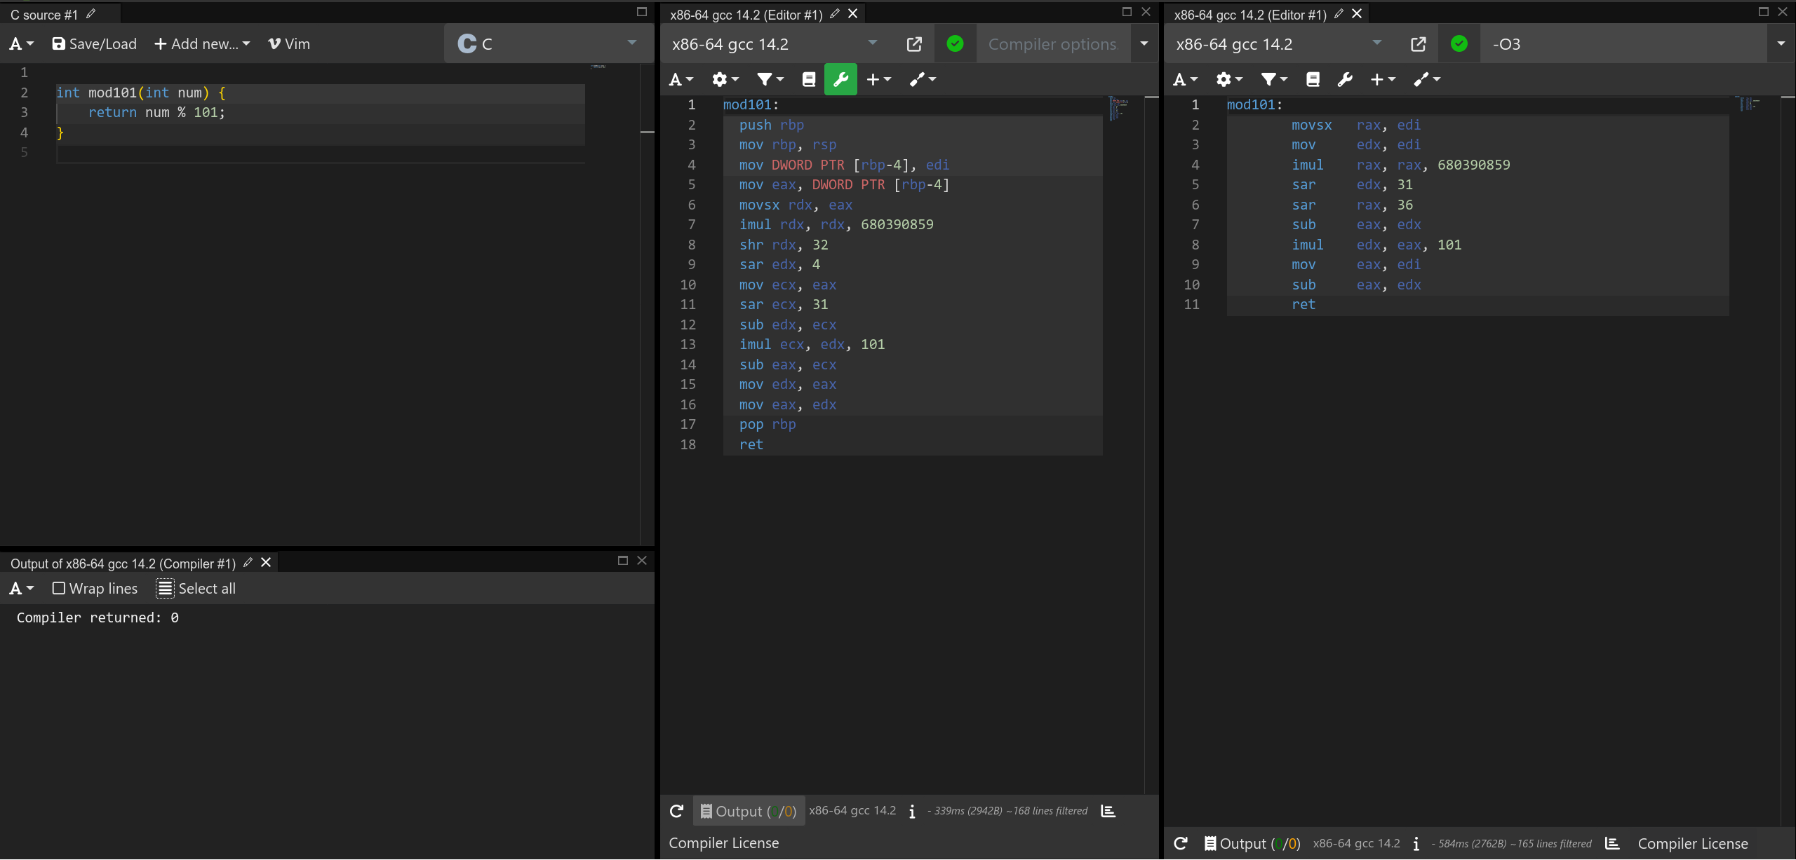Open add tool menu in middle compiler pane

pos(923,79)
